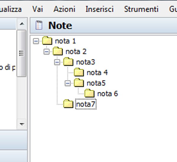Select the nota 4 label
Viewport: 177px width, 162px height.
tap(97, 73)
